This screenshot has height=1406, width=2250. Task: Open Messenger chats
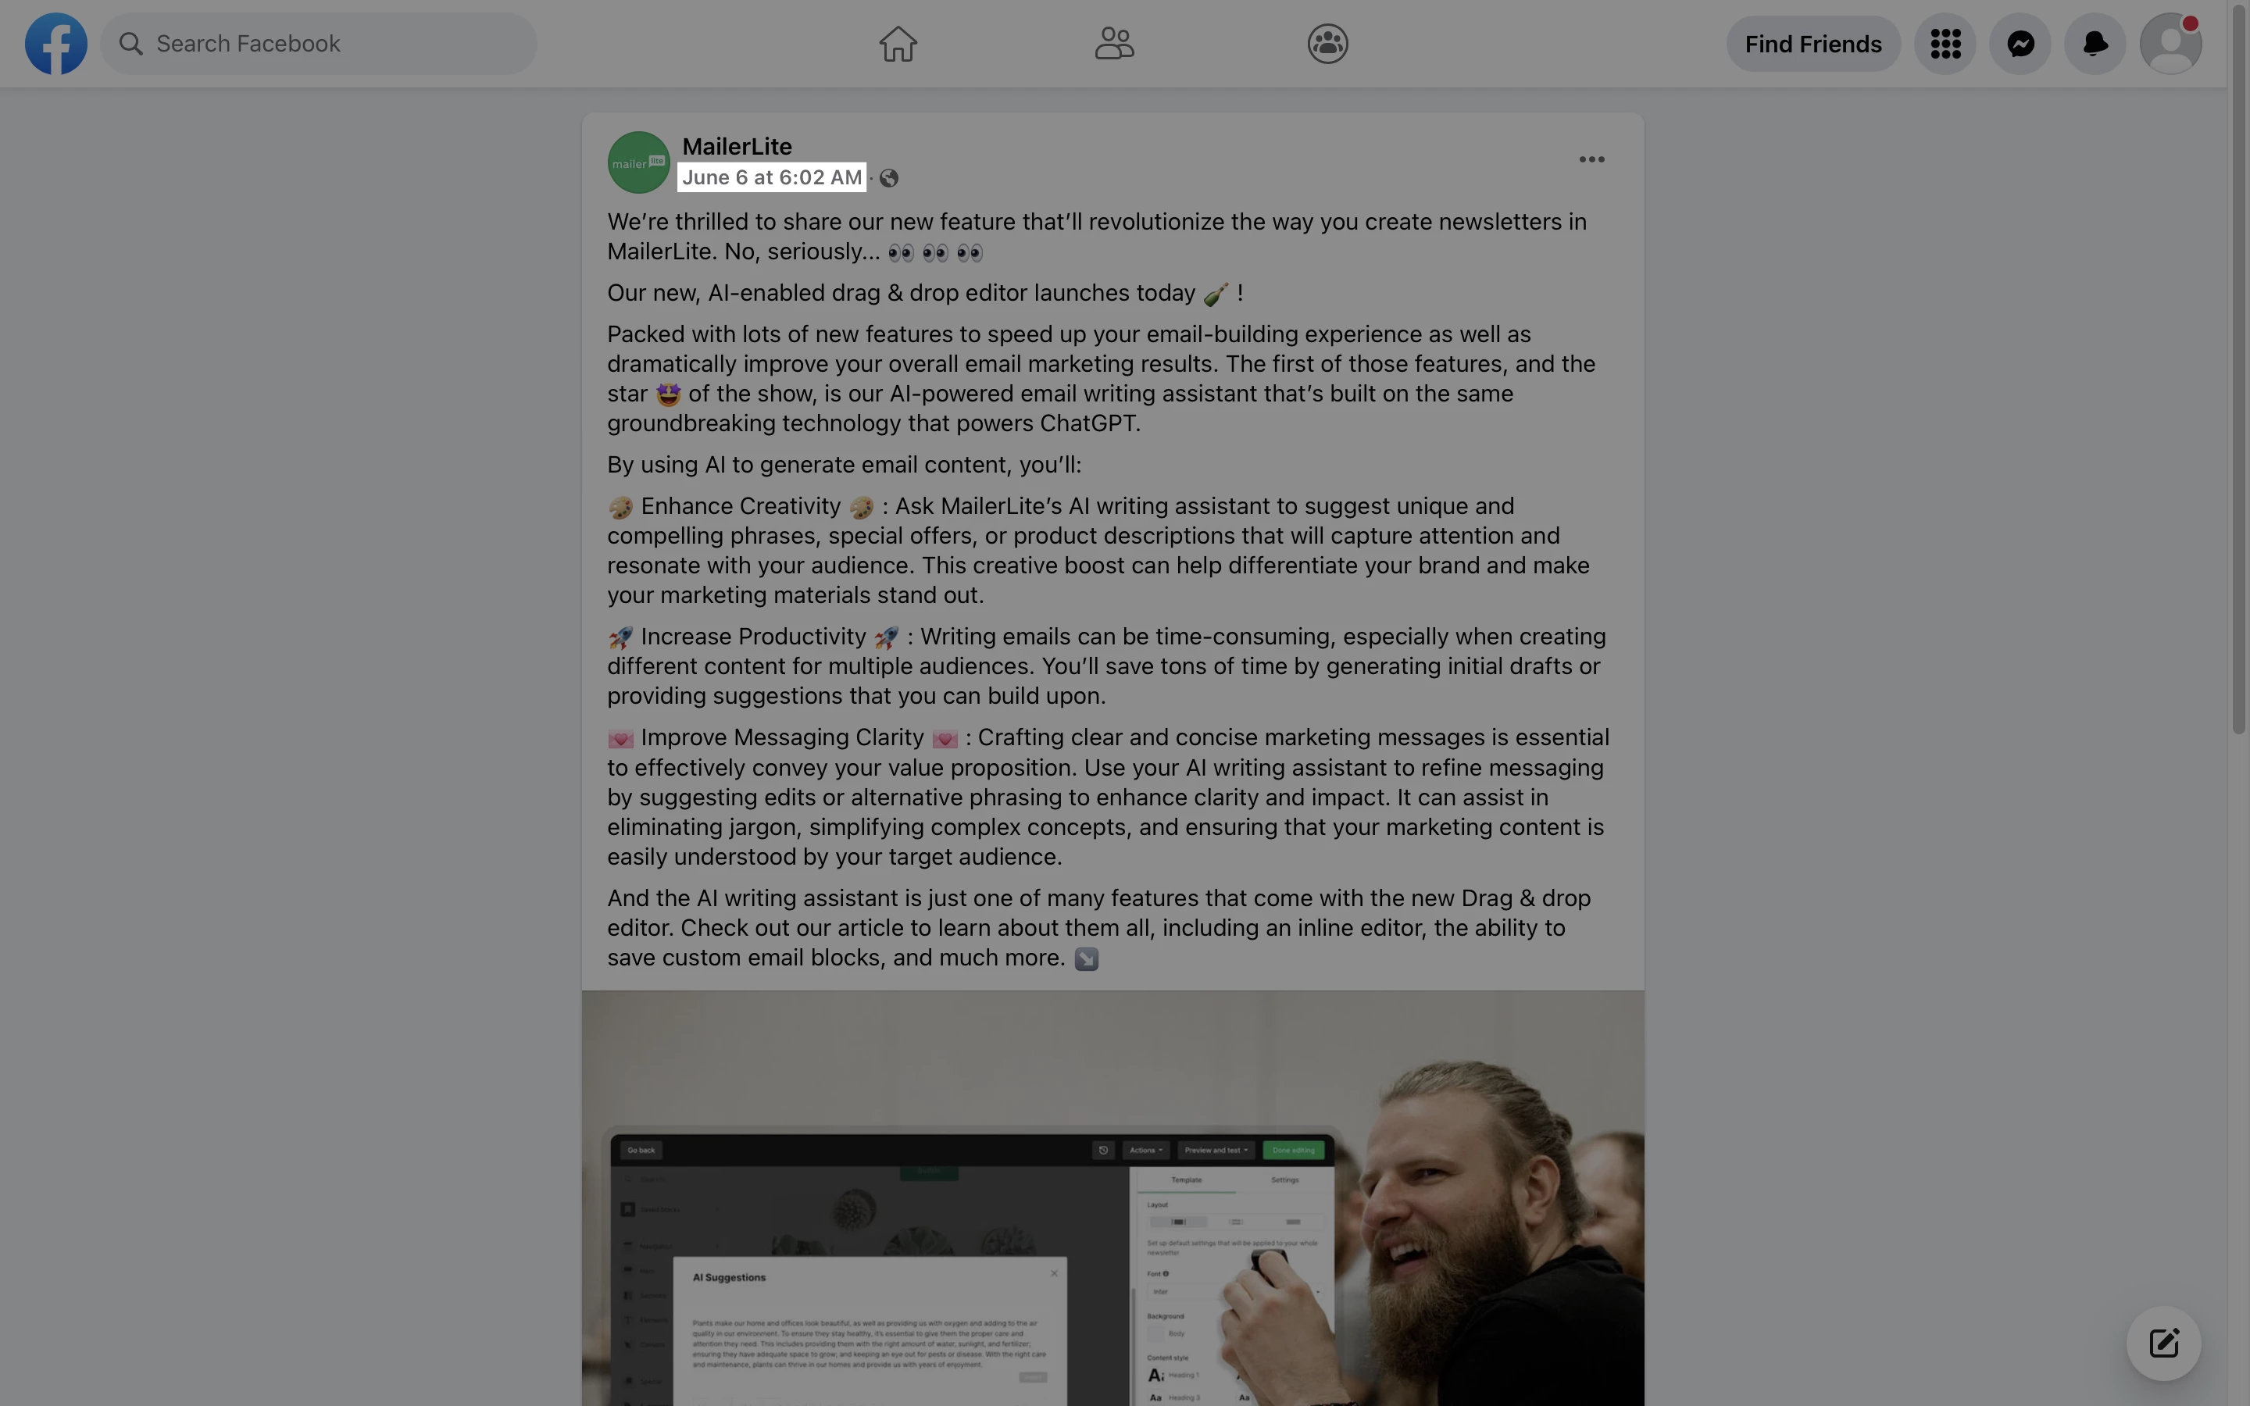point(2020,44)
